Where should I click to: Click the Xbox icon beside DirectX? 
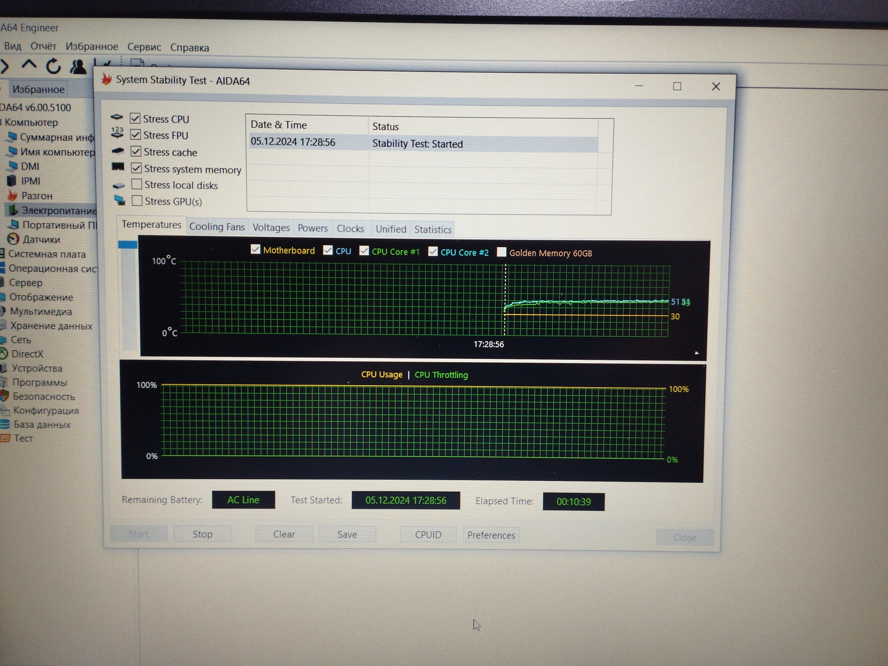point(4,354)
